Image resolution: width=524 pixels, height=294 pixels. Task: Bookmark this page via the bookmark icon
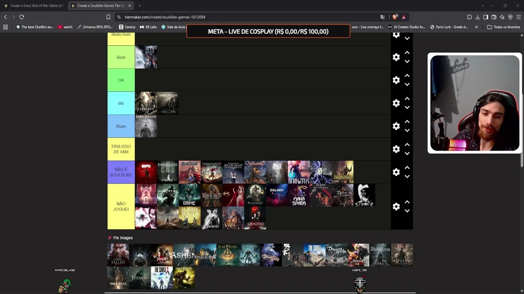tap(108, 17)
